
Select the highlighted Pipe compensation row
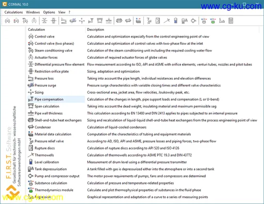(56, 99)
